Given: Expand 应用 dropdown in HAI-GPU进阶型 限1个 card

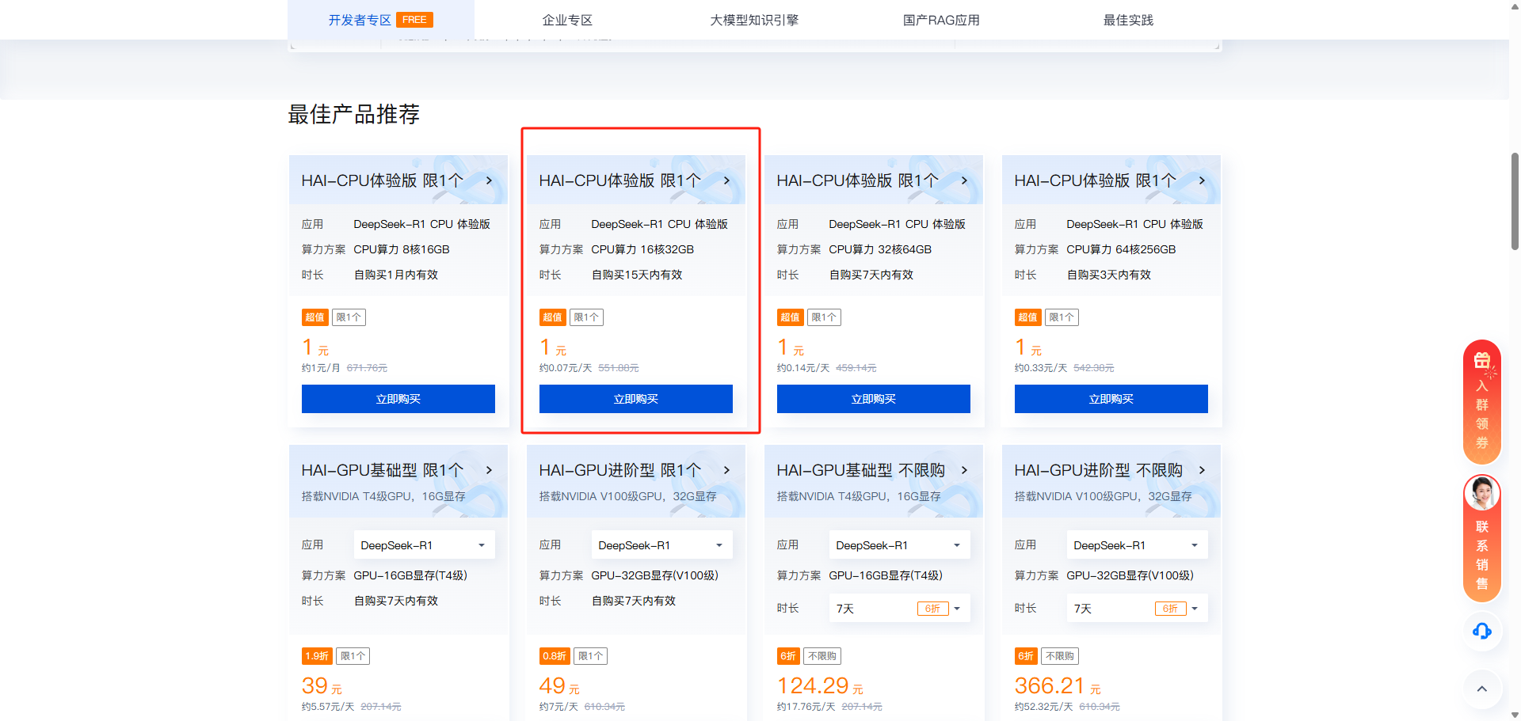Looking at the screenshot, I should point(661,545).
